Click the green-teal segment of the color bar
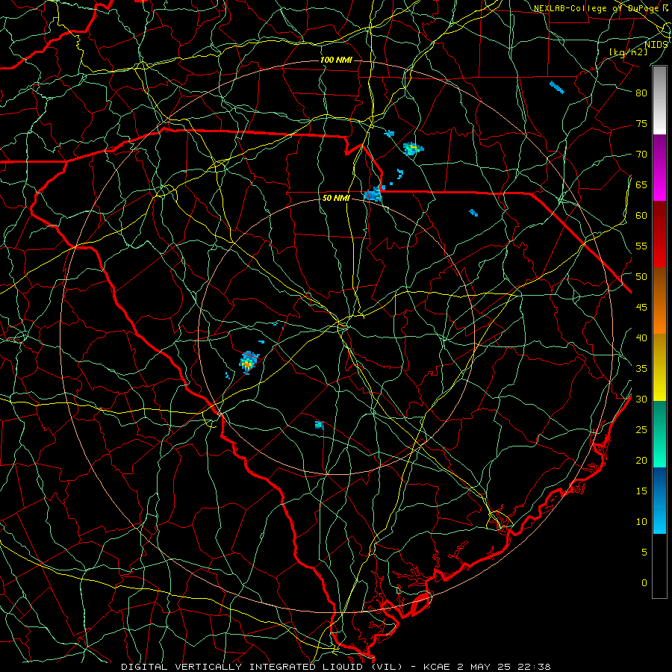 [x=659, y=434]
